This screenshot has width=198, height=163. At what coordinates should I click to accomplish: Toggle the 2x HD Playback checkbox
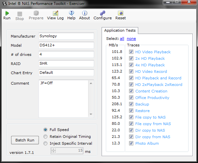[131, 58]
